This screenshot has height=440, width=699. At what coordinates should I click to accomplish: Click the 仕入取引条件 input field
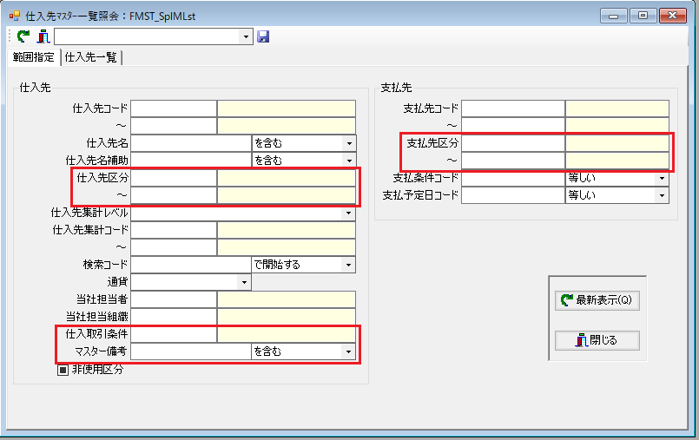[174, 334]
